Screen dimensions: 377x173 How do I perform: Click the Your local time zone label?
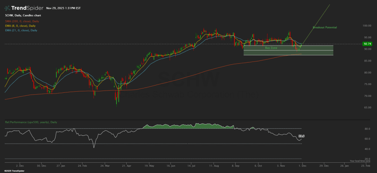[359, 161]
